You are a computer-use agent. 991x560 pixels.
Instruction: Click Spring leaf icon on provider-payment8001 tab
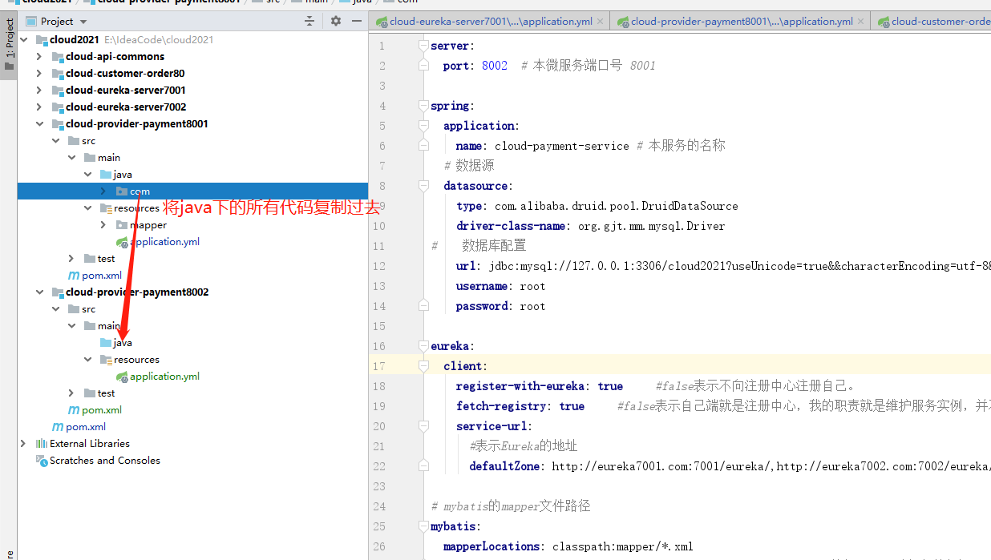623,22
